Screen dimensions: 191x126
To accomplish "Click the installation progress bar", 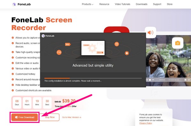I will 93,78.
